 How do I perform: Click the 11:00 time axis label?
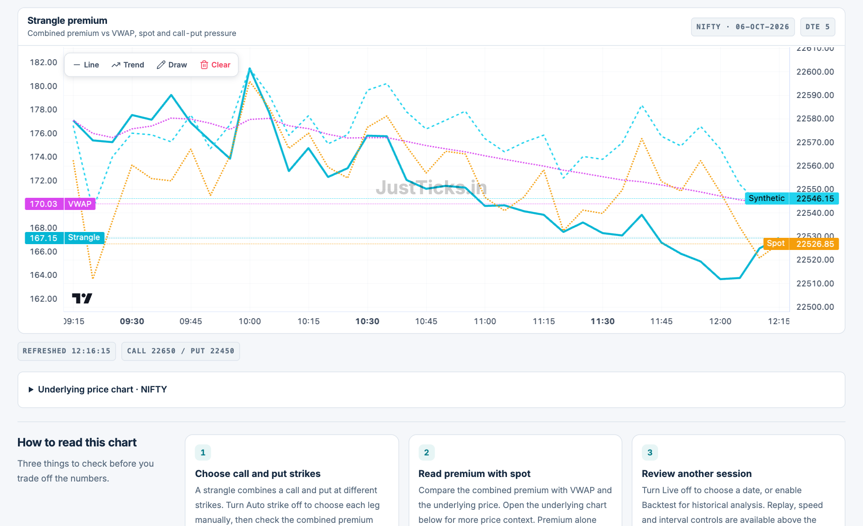[485, 321]
